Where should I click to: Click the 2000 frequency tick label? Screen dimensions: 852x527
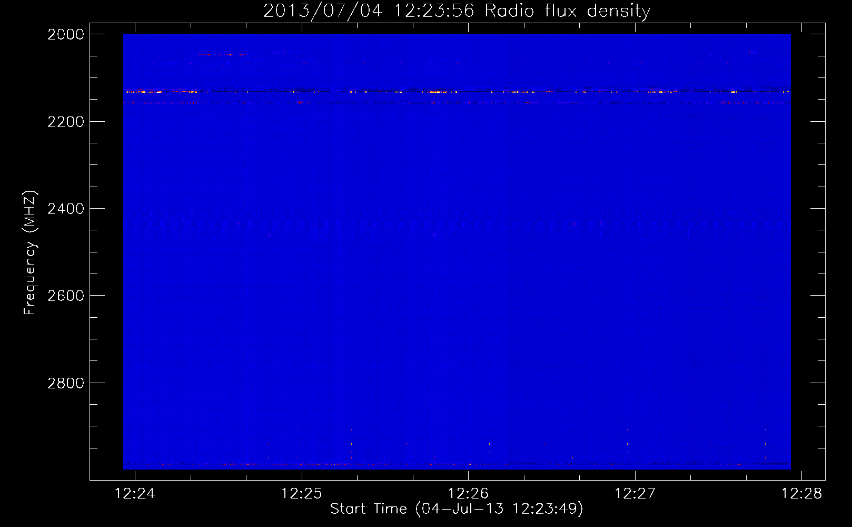click(x=66, y=34)
